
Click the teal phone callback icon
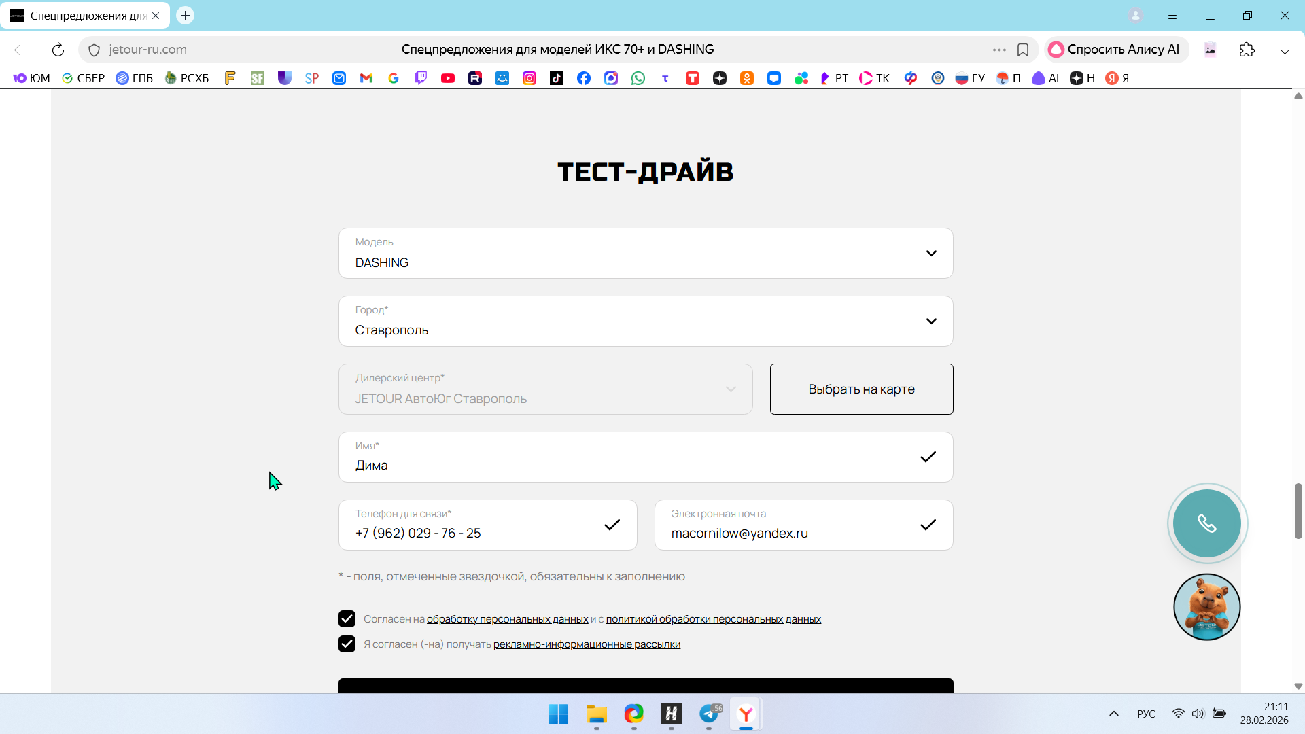(1206, 523)
